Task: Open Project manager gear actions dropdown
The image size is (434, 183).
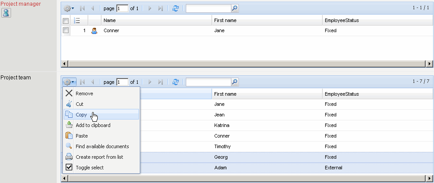Action: (x=69, y=8)
